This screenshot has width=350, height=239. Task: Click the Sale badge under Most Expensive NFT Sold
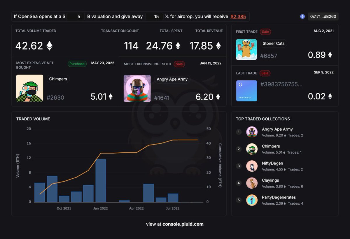pos(179,64)
